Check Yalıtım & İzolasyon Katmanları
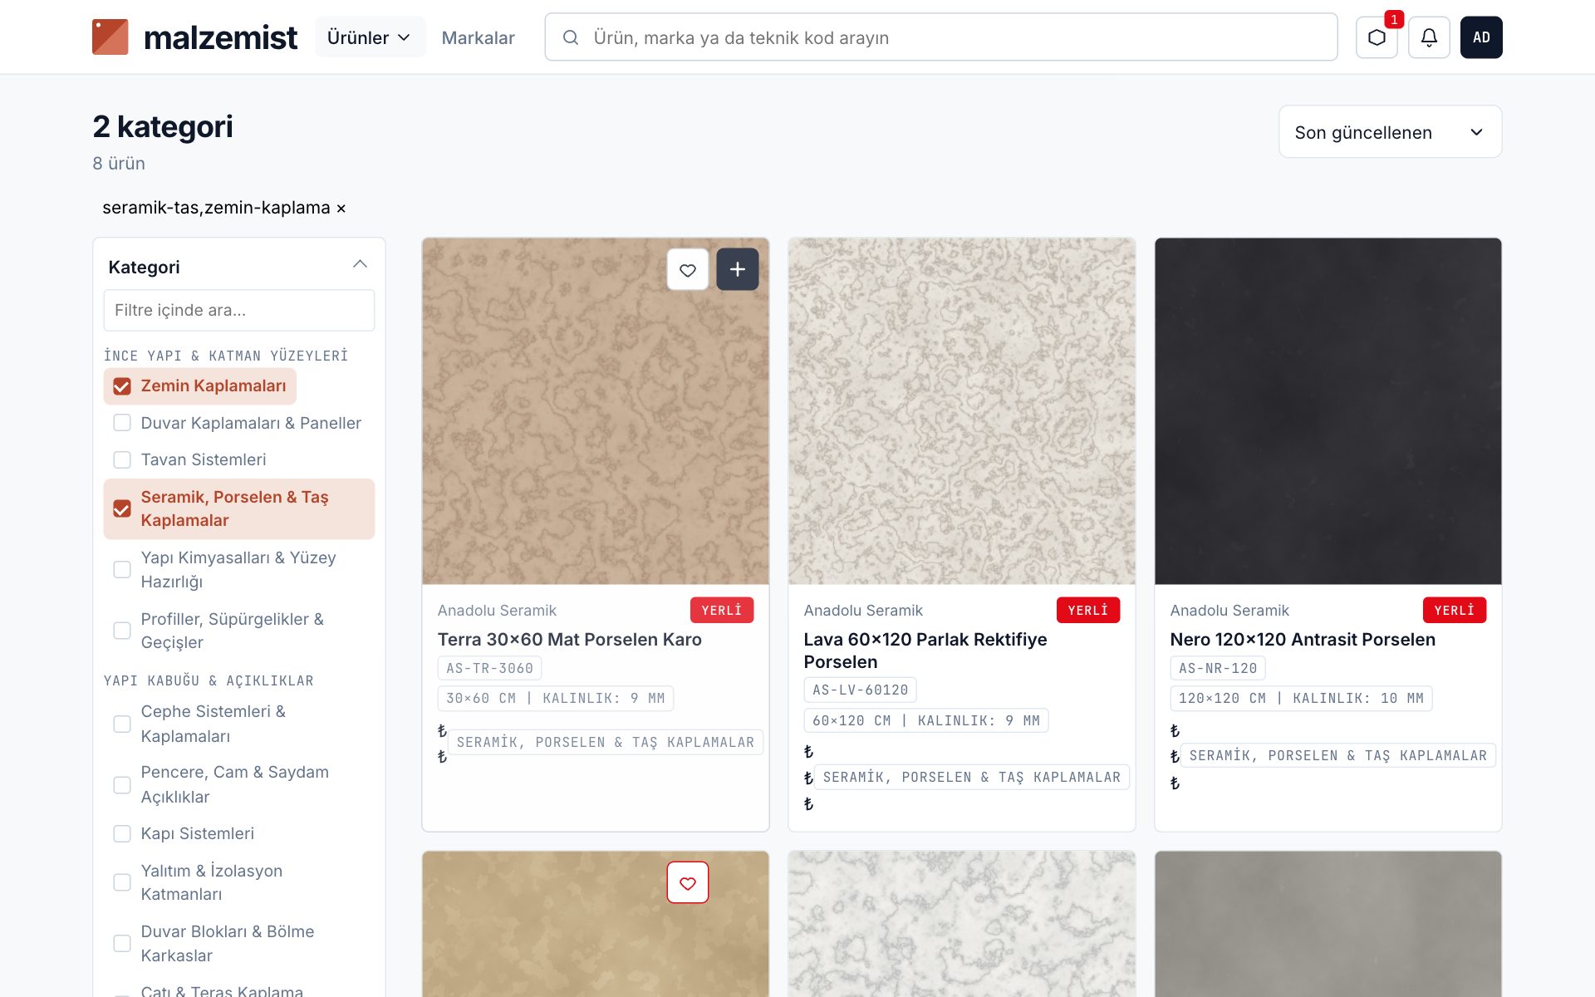This screenshot has width=1595, height=997. pos(122,882)
